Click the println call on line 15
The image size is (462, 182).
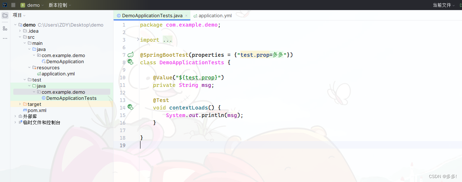(x=213, y=115)
